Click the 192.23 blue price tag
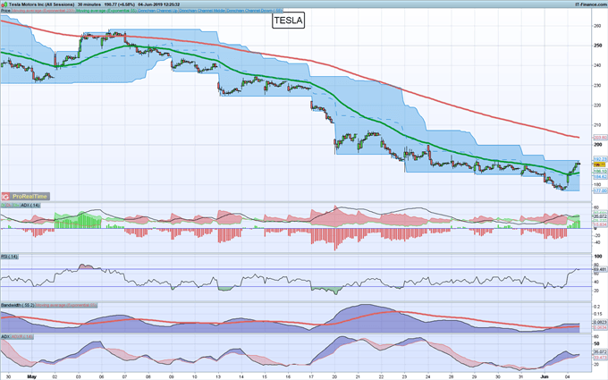 [600, 159]
